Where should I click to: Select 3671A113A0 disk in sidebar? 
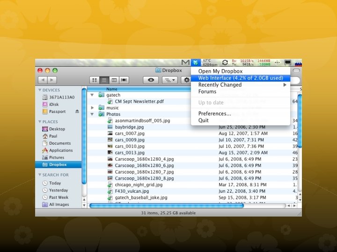coord(58,97)
